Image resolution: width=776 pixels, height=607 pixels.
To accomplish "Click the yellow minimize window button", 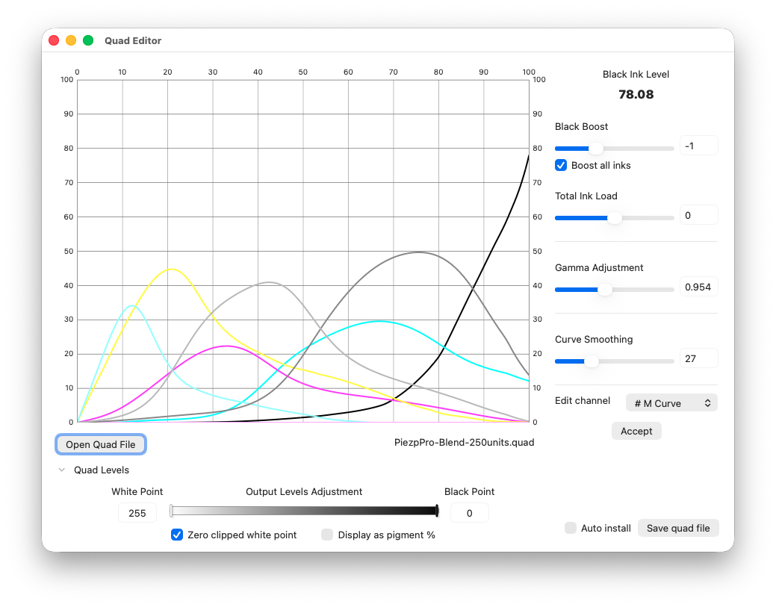I will (71, 40).
